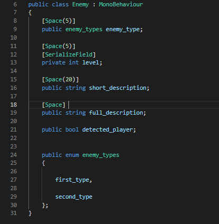
Task: Click full_description field name
Action: click(116, 113)
